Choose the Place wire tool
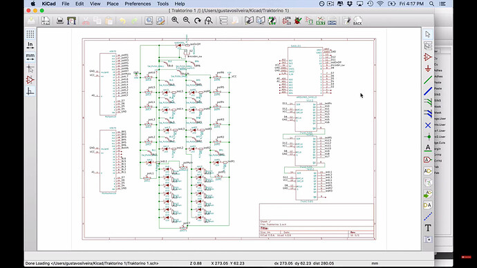The image size is (477, 268). click(x=428, y=80)
